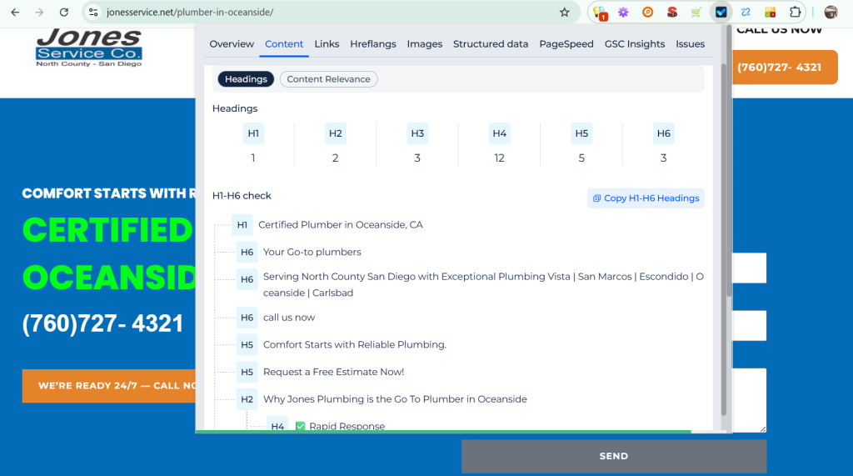Bookmark this page with the star icon
The image size is (853, 476).
coord(565,13)
